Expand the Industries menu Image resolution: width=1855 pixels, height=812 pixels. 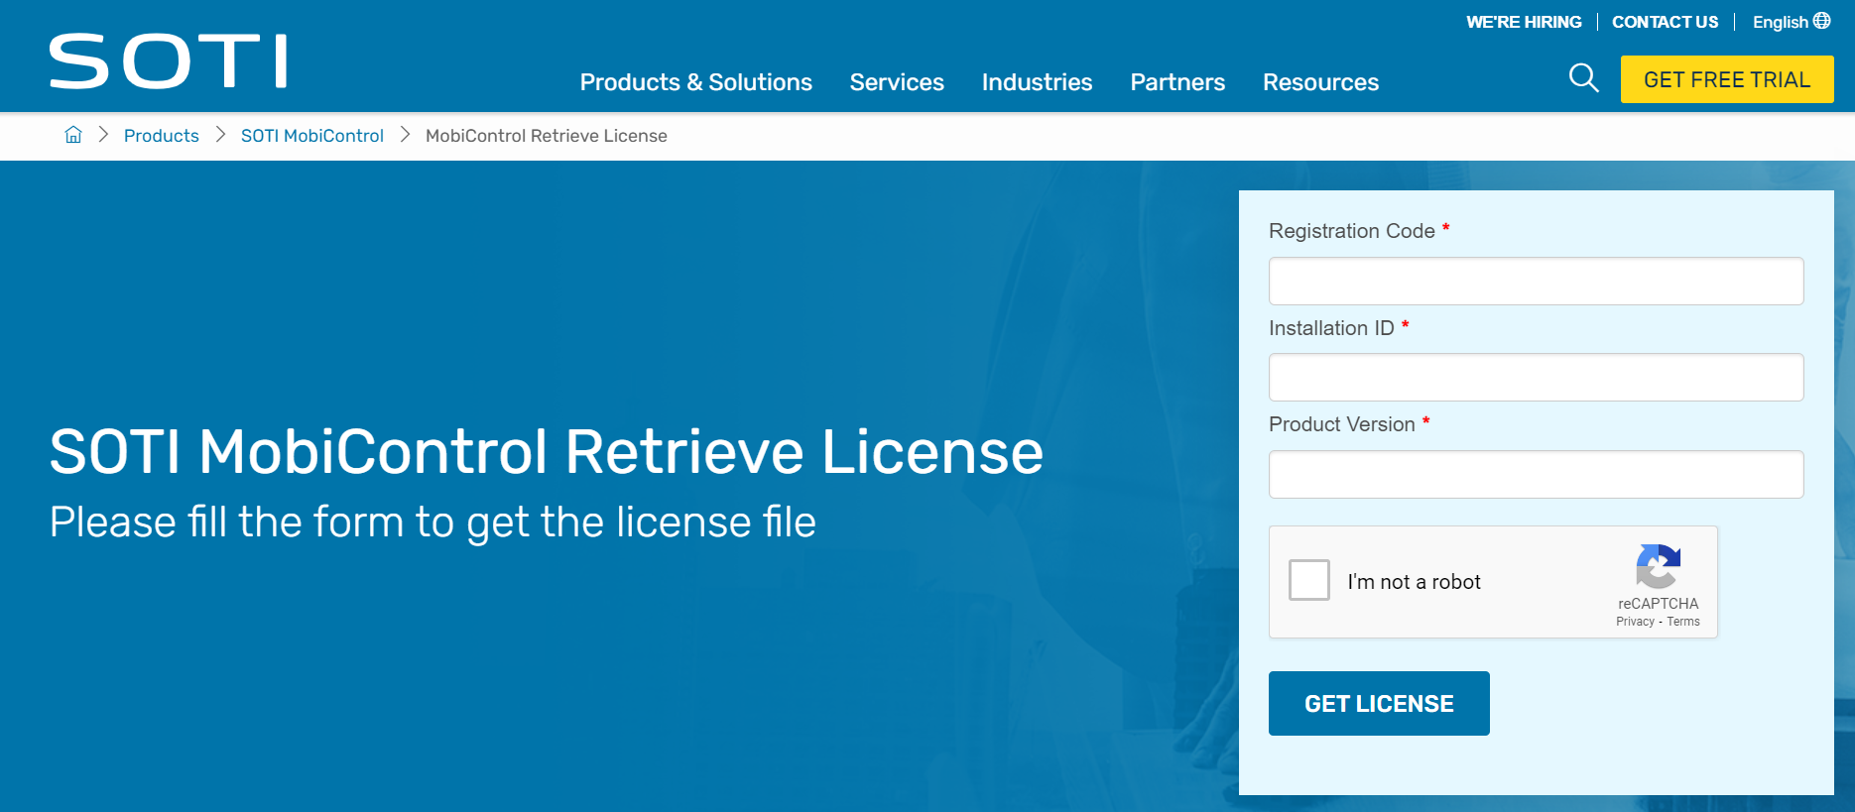(x=1037, y=82)
